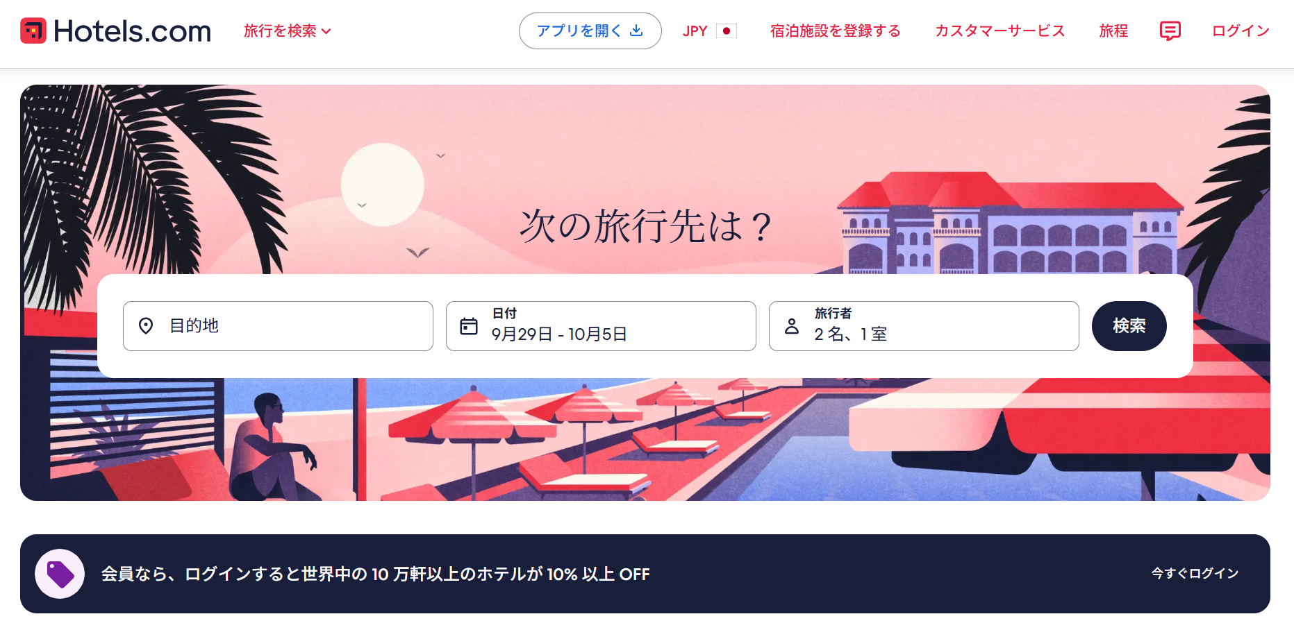
Task: Click the calendar icon in 日付 field
Action: point(469,325)
